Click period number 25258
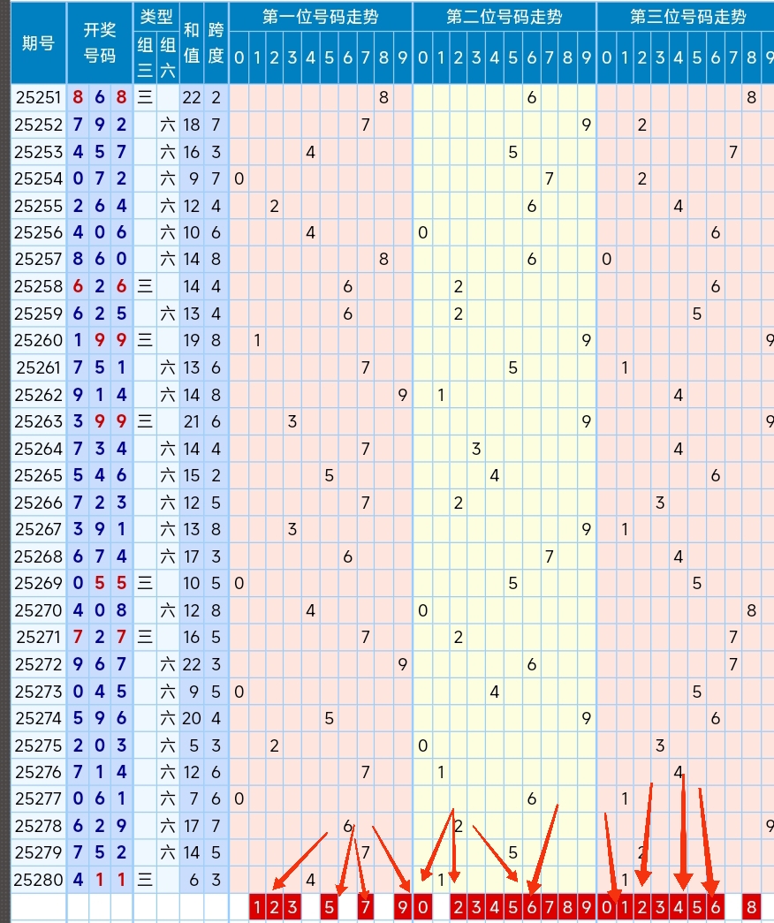The height and width of the screenshot is (923, 774). 38,286
